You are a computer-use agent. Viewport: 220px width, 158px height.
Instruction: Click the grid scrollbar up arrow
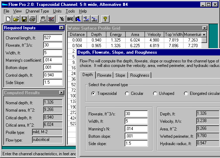click(204, 35)
